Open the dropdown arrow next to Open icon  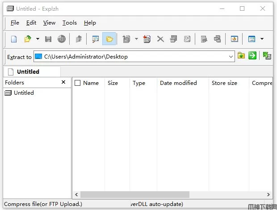[38, 39]
